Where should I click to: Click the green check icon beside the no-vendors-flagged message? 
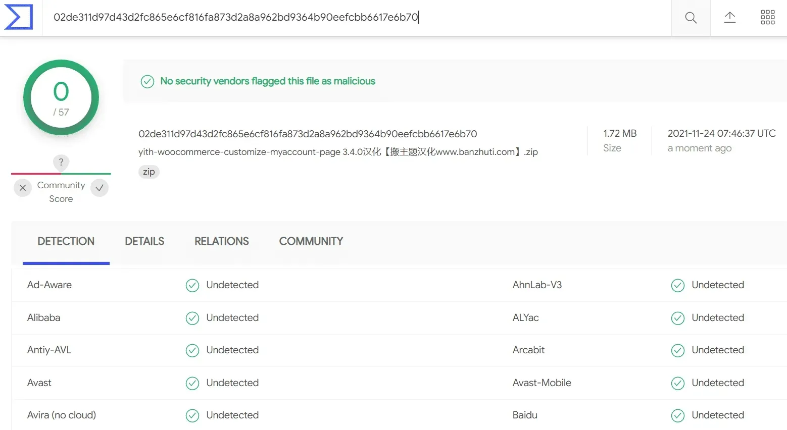(x=147, y=81)
